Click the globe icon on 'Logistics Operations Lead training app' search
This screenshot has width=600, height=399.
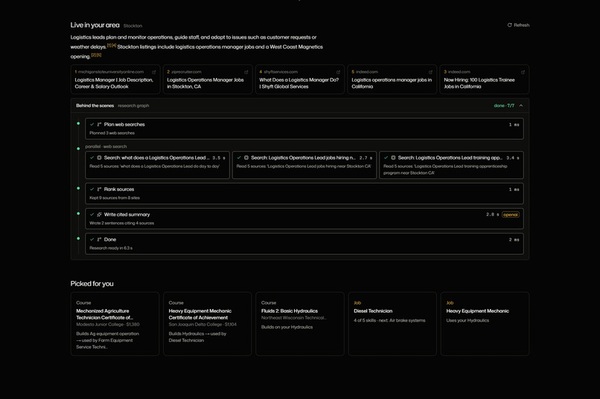click(x=393, y=158)
